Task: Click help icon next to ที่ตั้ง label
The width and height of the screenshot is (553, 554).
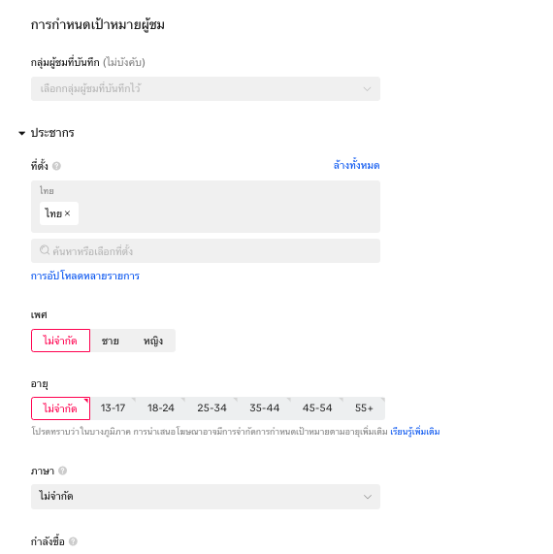Action: pyautogui.click(x=56, y=166)
